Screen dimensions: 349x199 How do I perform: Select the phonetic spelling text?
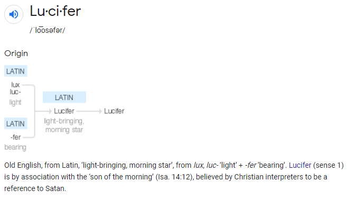48,30
